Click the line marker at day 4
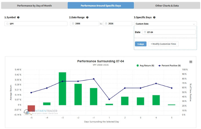The image size is (201, 129). 156,83
